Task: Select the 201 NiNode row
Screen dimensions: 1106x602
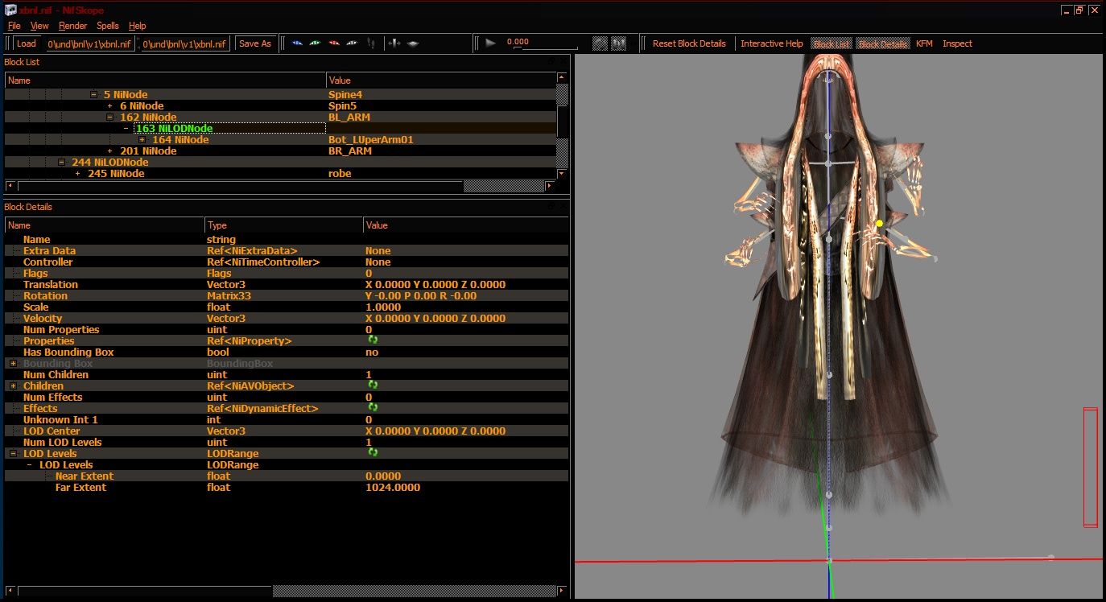Action: (280, 150)
